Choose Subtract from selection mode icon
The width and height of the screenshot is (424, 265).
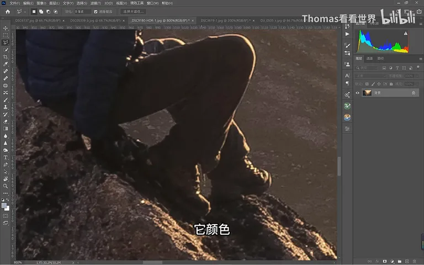[x=49, y=12]
